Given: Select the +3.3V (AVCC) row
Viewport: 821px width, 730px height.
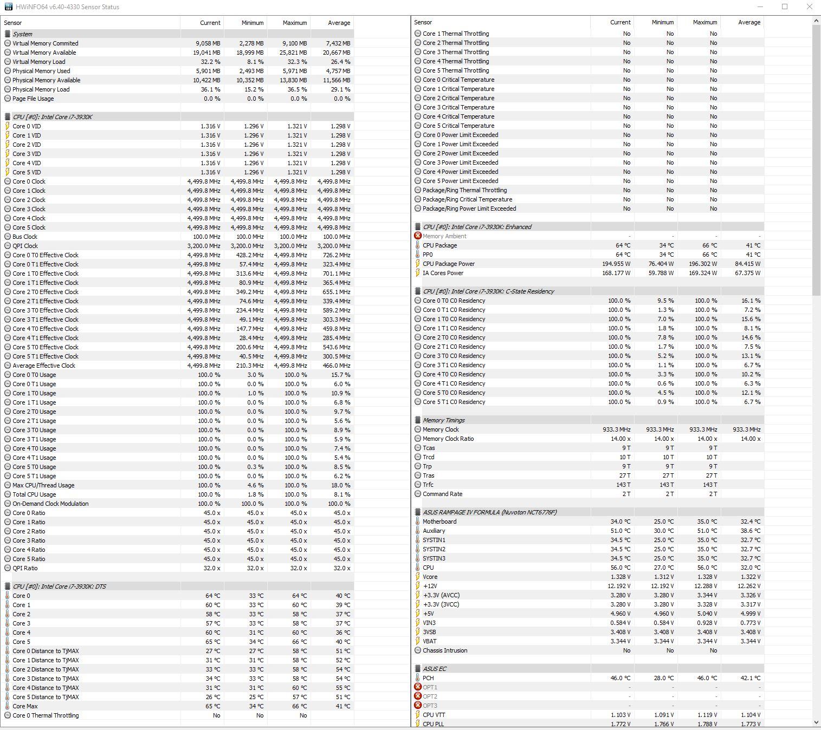Looking at the screenshot, I should pos(588,595).
